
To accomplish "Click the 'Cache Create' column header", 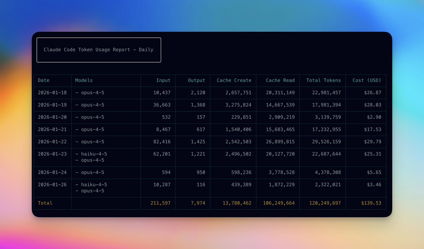I will [234, 81].
